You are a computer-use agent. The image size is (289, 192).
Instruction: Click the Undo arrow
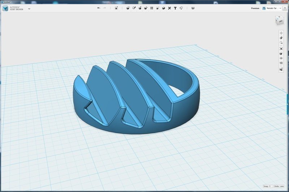(x=99, y=8)
